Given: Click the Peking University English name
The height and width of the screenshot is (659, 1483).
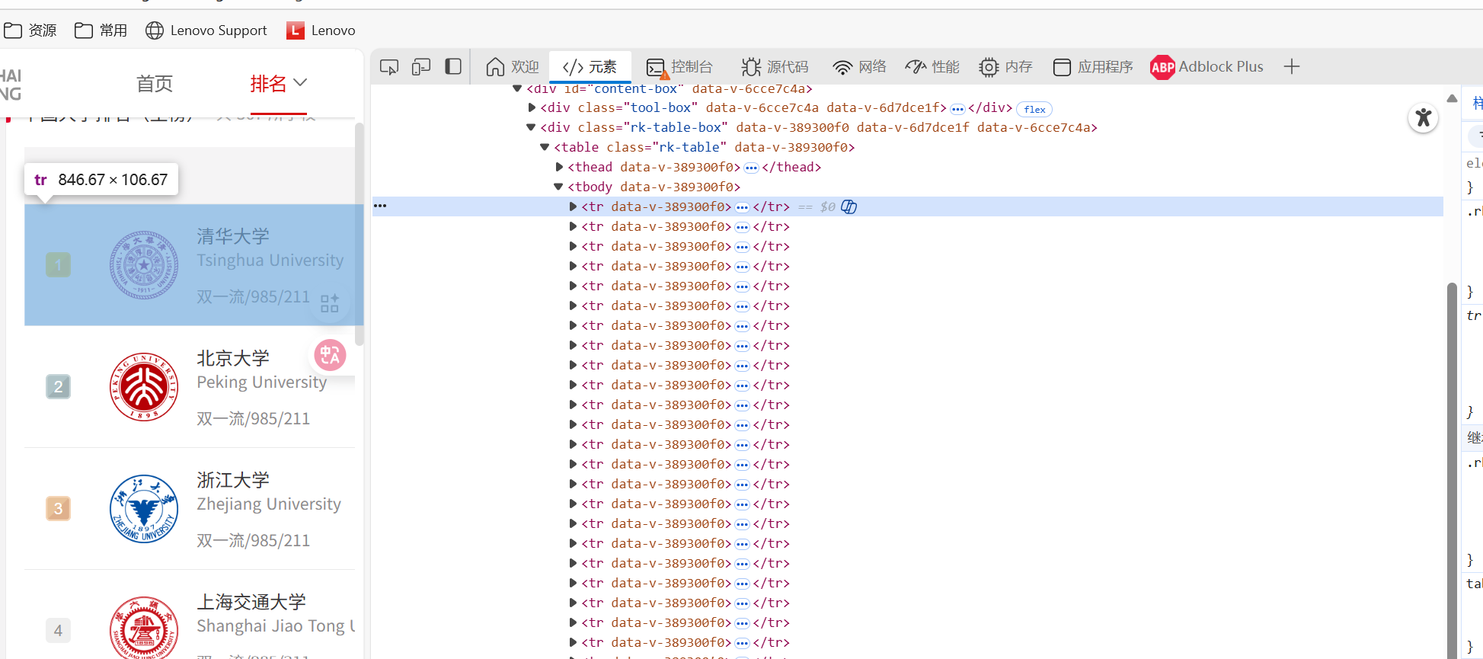Looking at the screenshot, I should point(262,382).
